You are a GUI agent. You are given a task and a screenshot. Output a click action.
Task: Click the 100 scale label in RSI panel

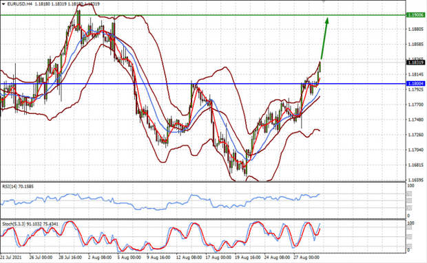[x=410, y=186]
